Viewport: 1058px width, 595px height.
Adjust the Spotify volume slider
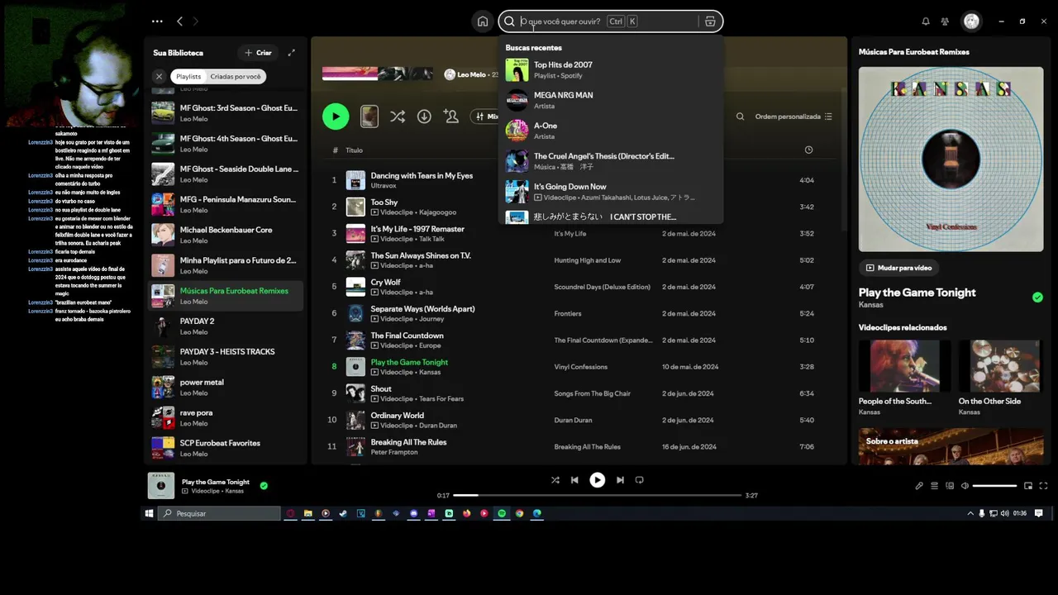pyautogui.click(x=994, y=486)
